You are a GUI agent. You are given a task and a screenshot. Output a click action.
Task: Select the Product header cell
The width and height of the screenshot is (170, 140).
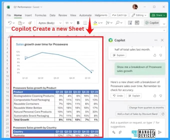point(34,92)
